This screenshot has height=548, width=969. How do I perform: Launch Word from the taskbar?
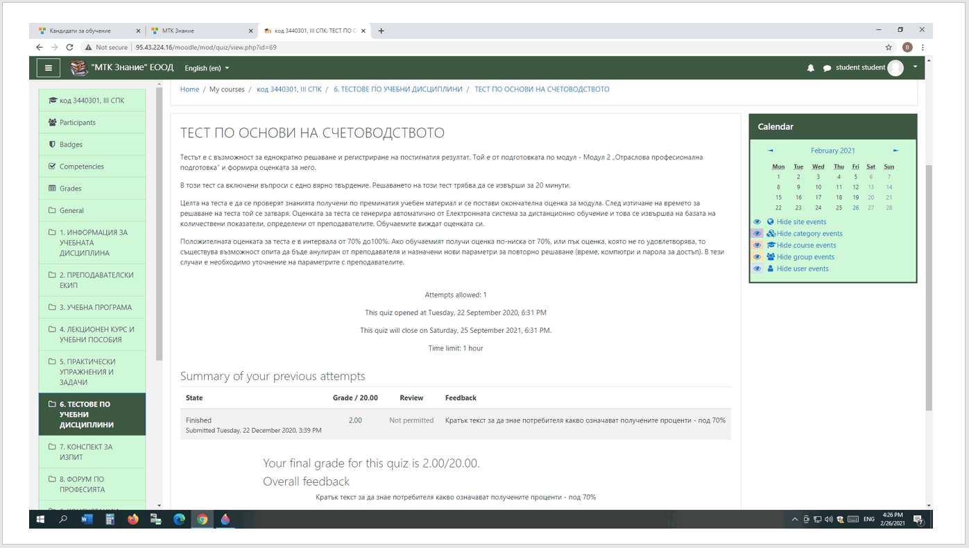click(x=87, y=519)
